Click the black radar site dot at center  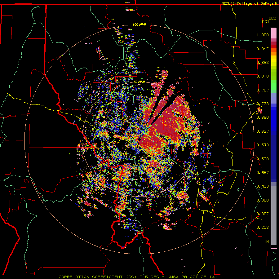[139, 139]
